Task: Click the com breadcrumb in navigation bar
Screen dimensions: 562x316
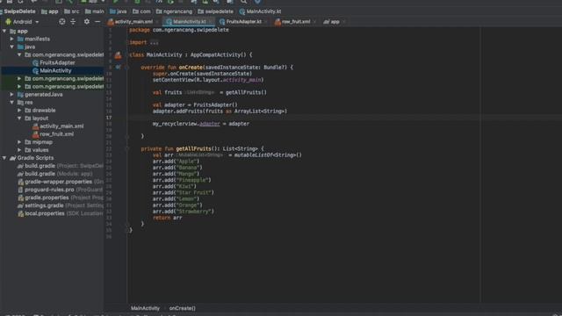Action: tap(141, 11)
